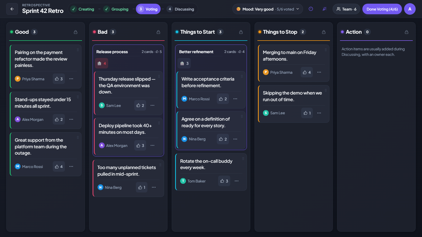Screen dimensions: 422x237
Task: Open the Team · 6 members button
Action: [346, 9]
